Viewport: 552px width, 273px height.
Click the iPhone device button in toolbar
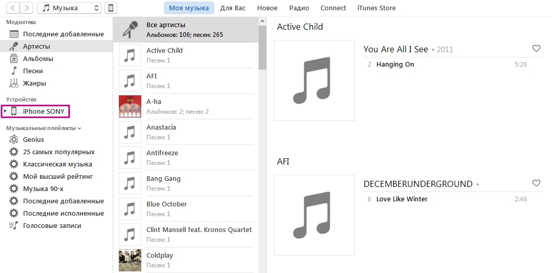[111, 8]
